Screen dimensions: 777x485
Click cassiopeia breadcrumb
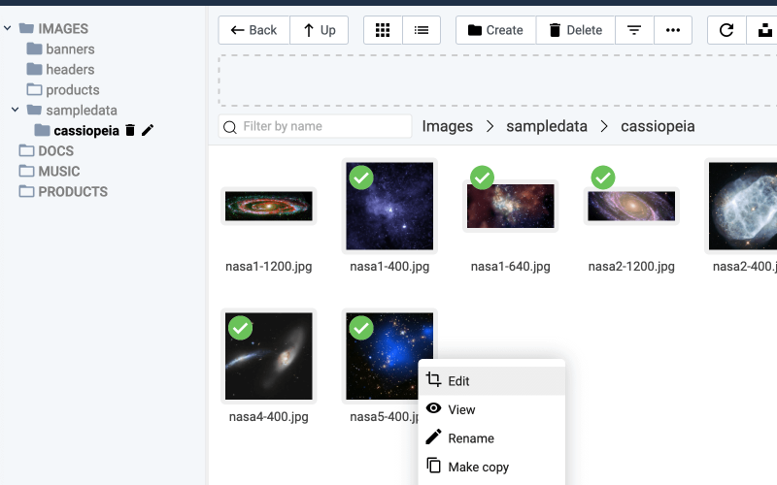coord(658,126)
